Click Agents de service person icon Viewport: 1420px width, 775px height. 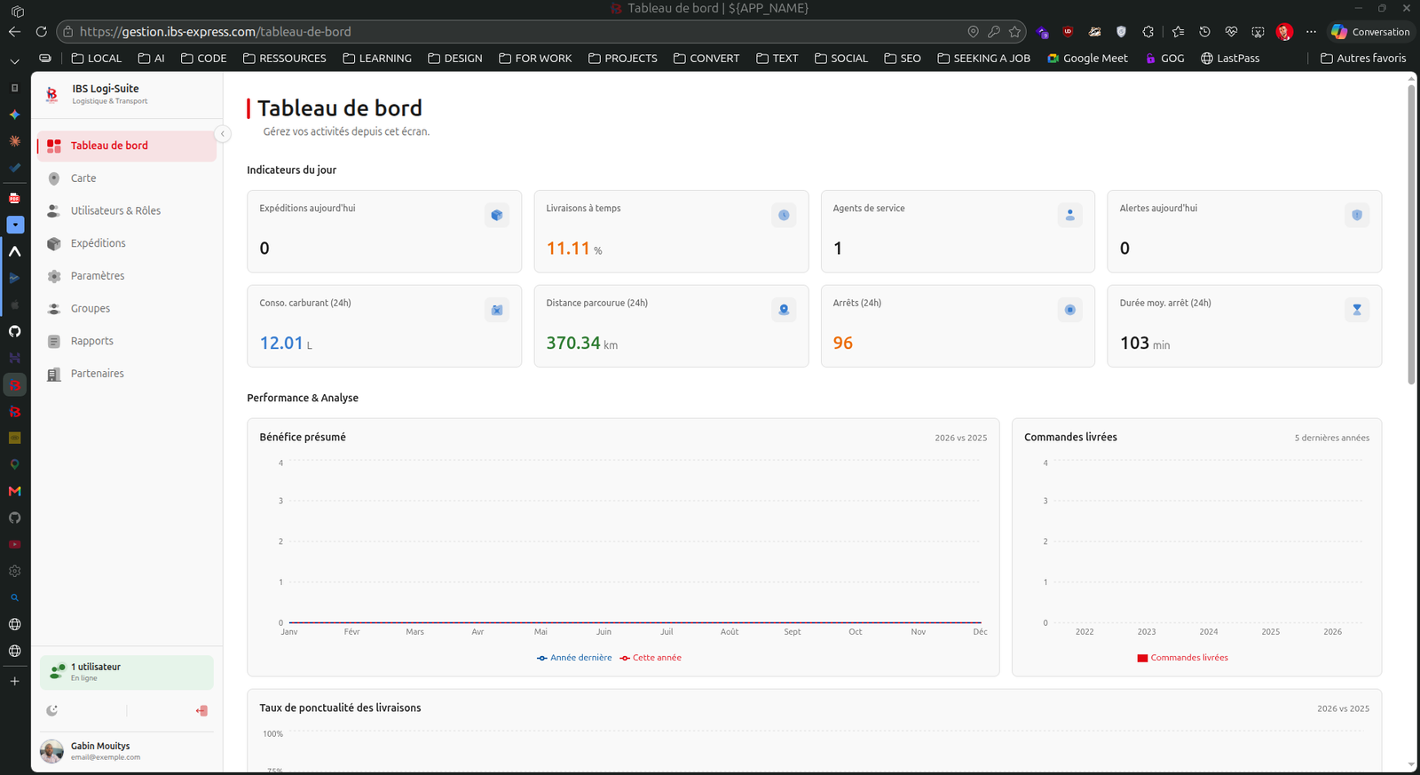[1070, 215]
